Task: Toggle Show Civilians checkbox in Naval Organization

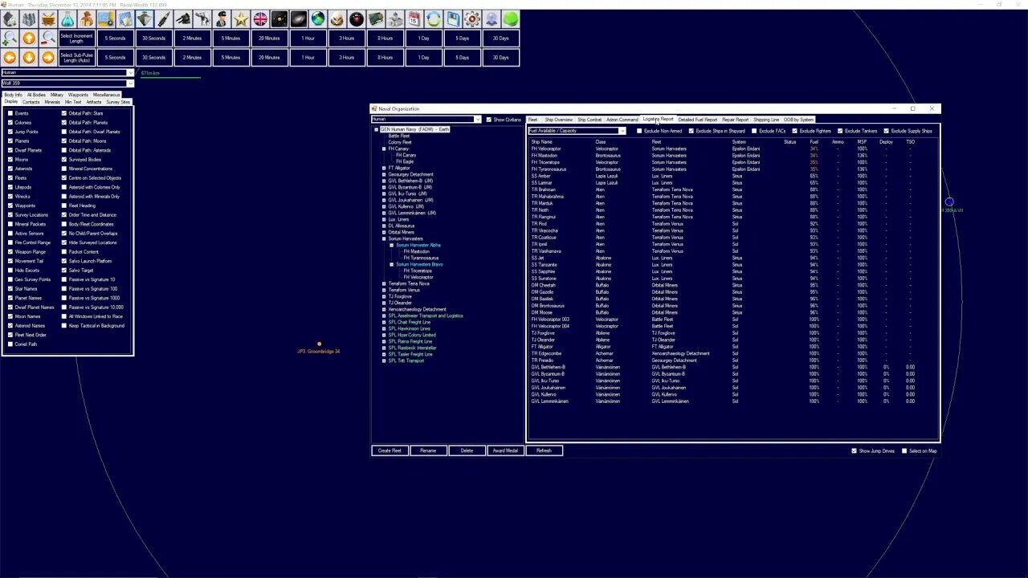Action: pyautogui.click(x=488, y=120)
